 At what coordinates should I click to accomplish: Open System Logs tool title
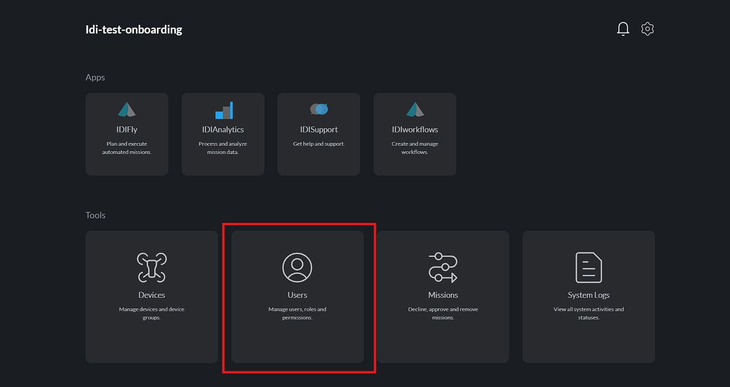point(589,295)
